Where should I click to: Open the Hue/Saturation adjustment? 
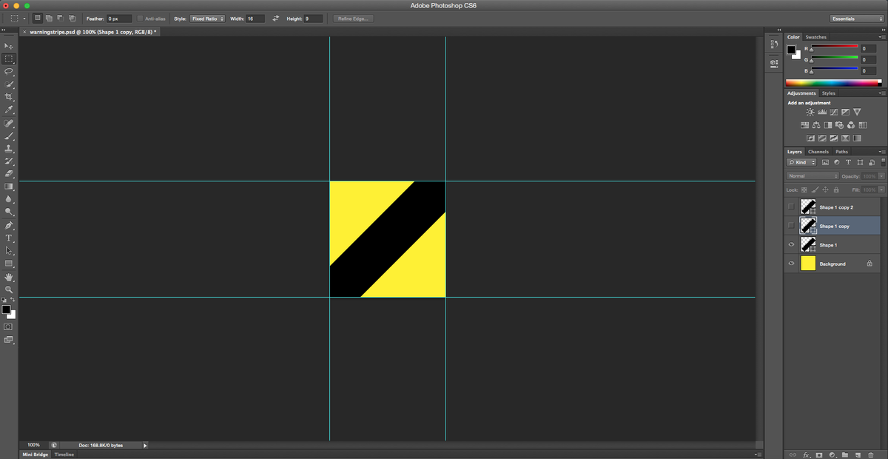pos(804,125)
